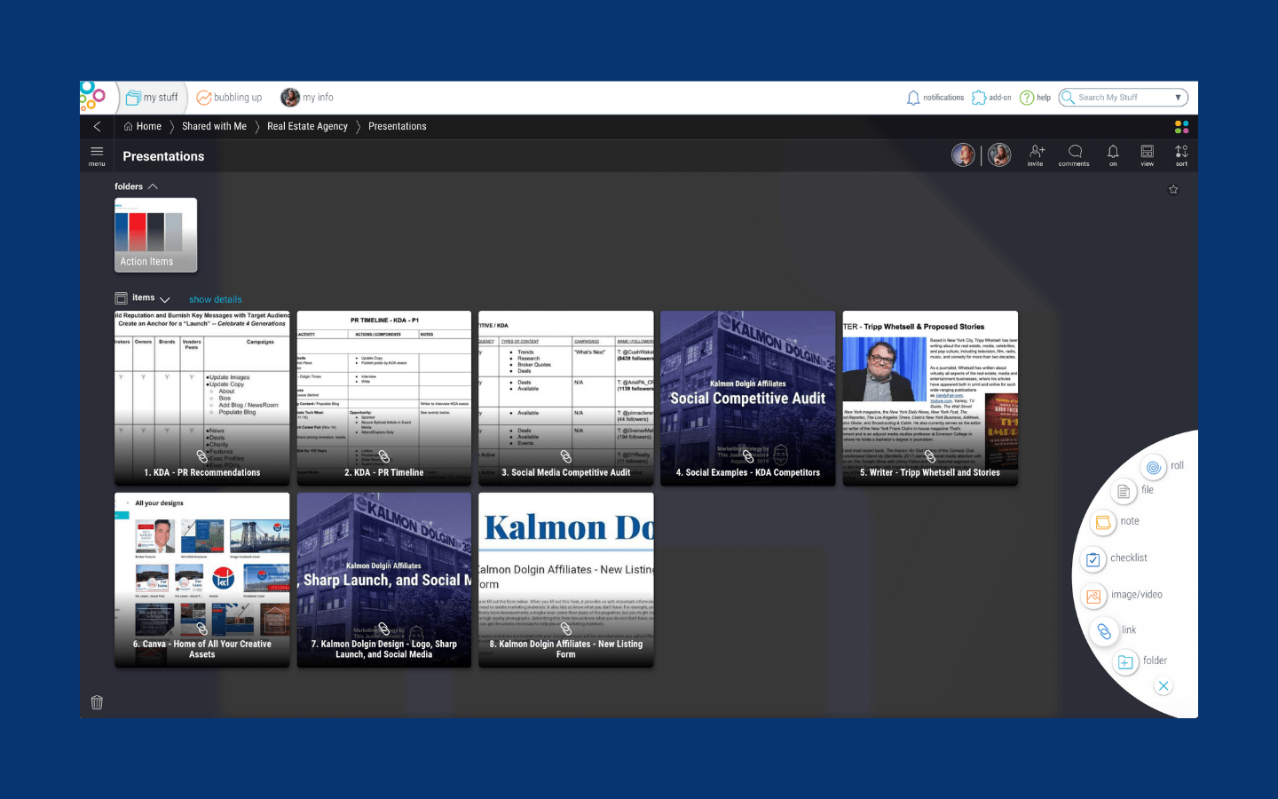Click link icon on PR Timeline card
The height and width of the screenshot is (799, 1278).
click(384, 456)
